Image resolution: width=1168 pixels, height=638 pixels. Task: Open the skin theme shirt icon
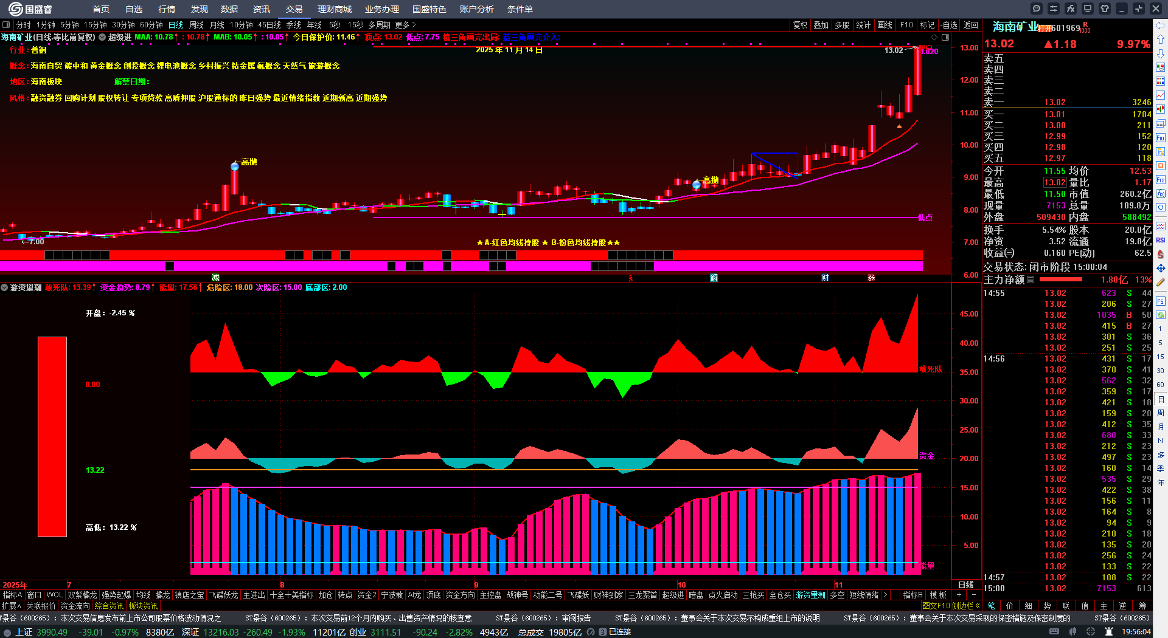coord(1105,9)
